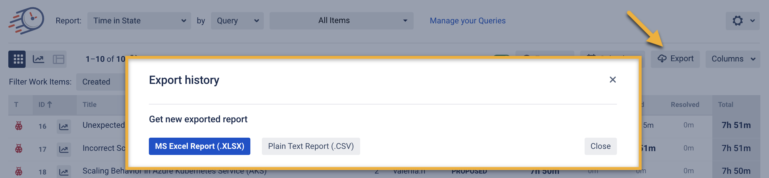This screenshot has width=769, height=178.
Task: Expand the All Items dropdown
Action: [x=341, y=21]
